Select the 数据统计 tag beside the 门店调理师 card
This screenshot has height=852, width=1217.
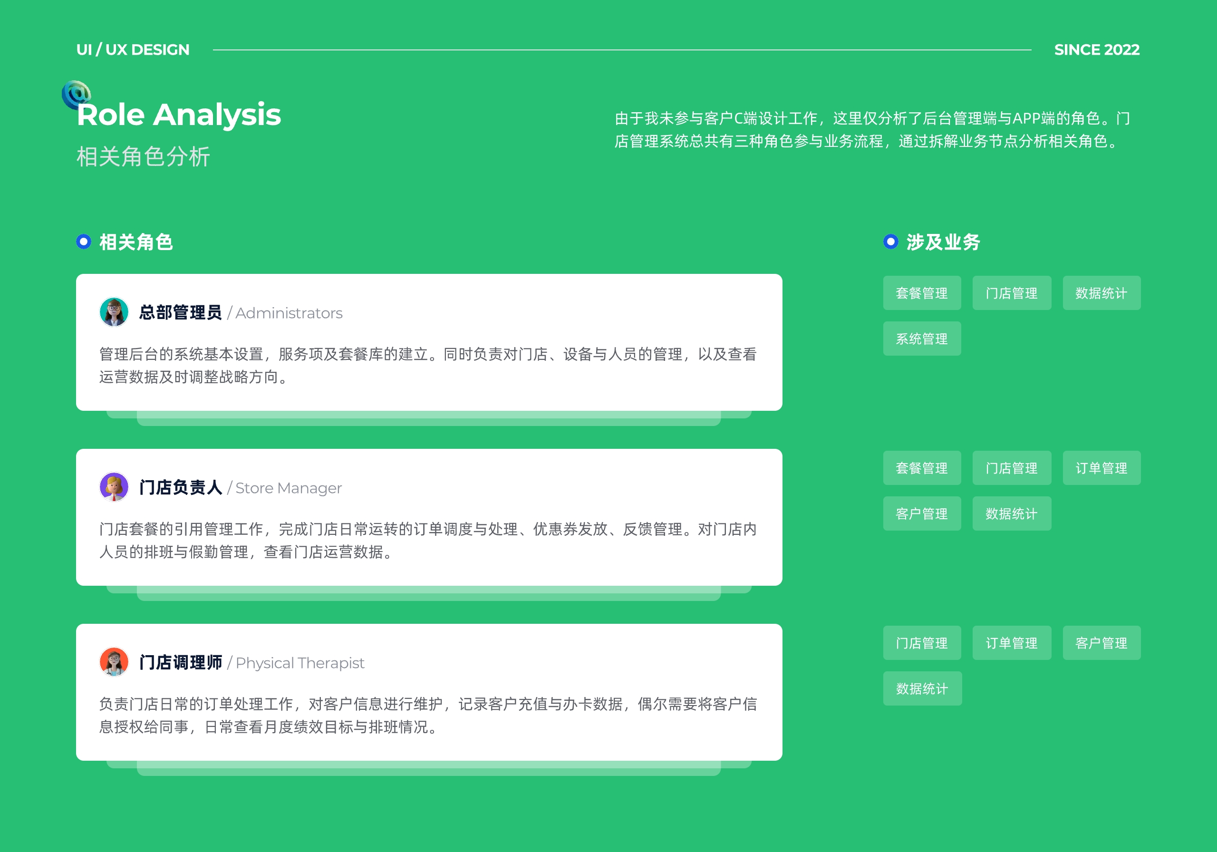922,688
